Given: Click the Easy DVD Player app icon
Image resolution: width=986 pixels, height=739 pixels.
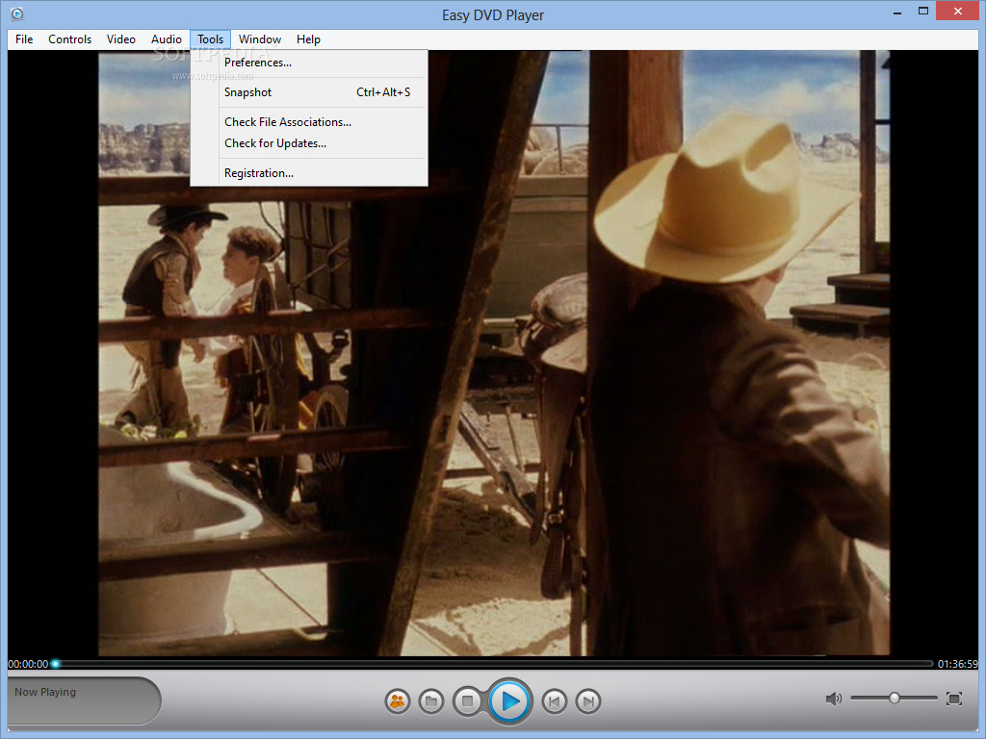Looking at the screenshot, I should [17, 13].
